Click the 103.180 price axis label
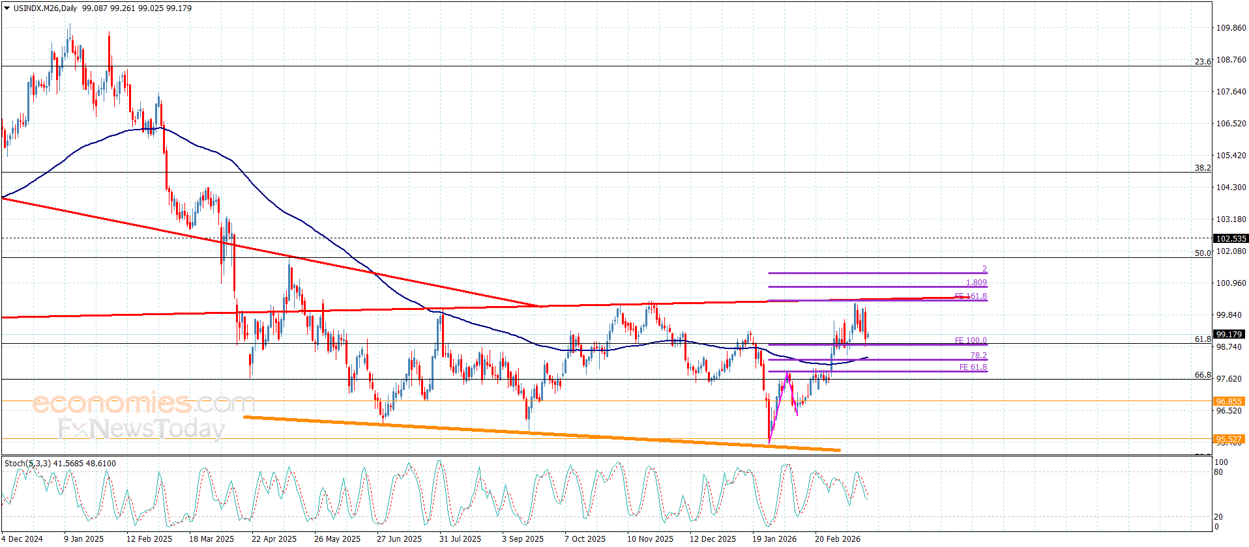Image resolution: width=1249 pixels, height=547 pixels. coord(1231,219)
